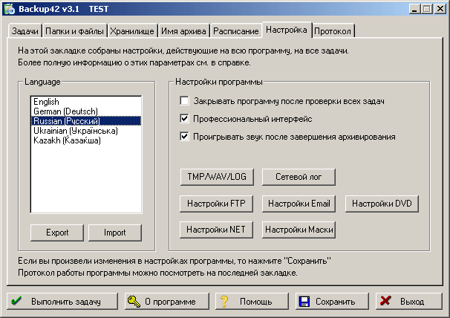Click the yellow question mark icon
The image size is (450, 318).
point(224,302)
